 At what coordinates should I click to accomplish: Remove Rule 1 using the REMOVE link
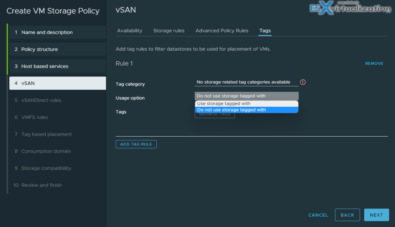pos(374,63)
